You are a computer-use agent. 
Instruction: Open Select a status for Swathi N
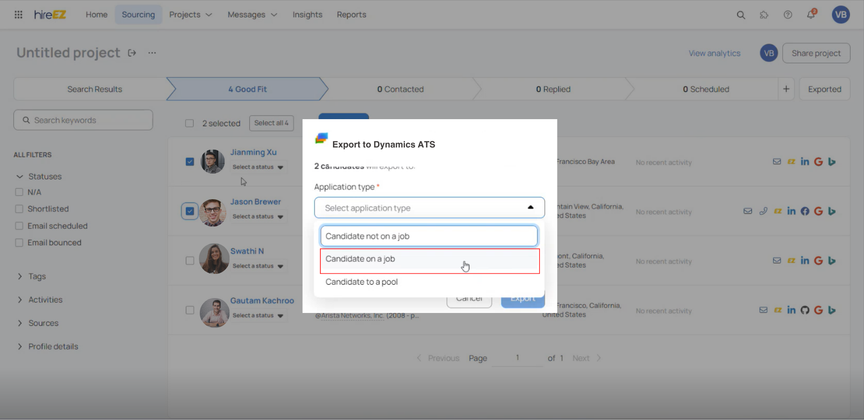point(258,266)
